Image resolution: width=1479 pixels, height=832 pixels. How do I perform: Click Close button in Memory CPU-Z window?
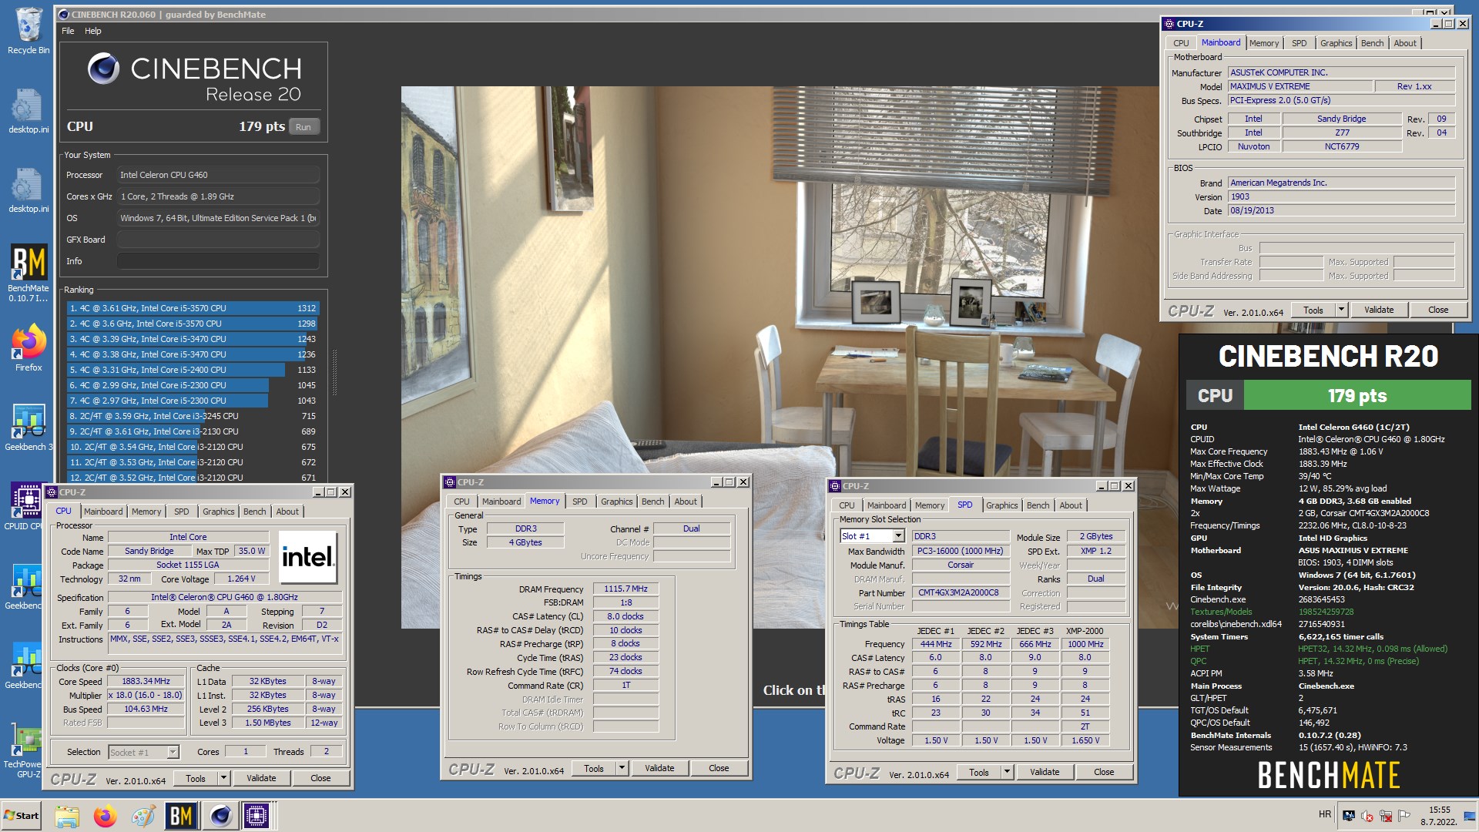[719, 769]
